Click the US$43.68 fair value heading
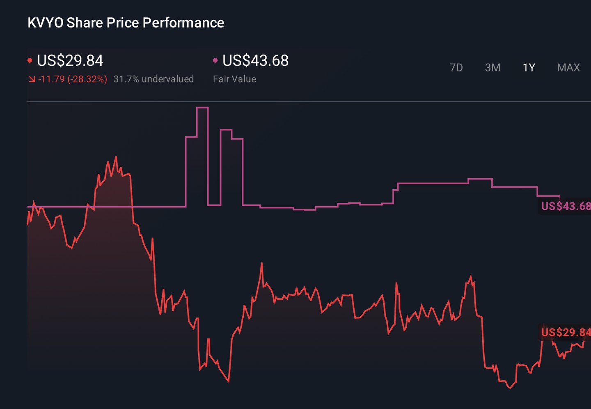591x409 pixels. coord(255,61)
